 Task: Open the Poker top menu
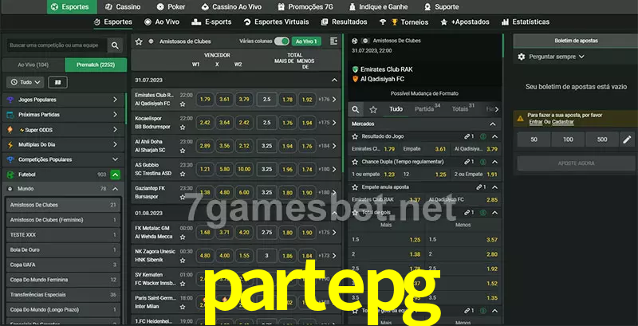tap(171, 7)
